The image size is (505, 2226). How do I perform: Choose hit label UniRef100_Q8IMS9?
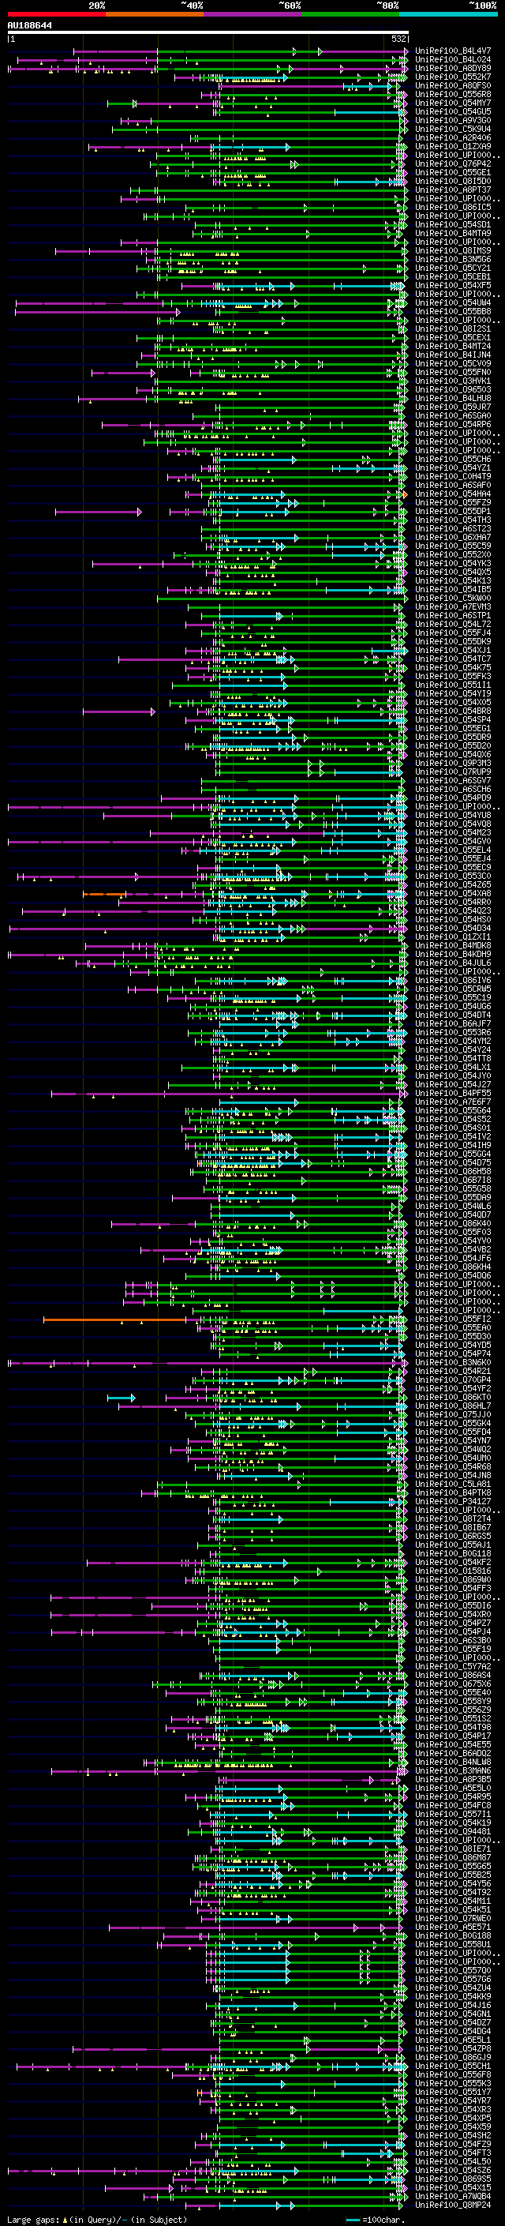(453, 250)
